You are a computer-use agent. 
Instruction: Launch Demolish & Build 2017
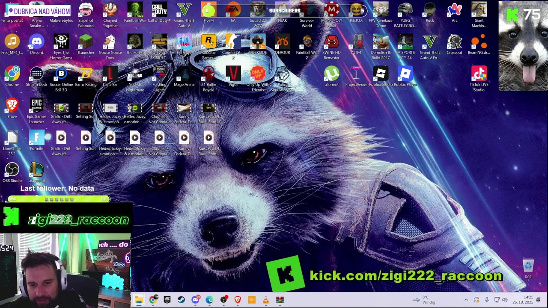[381, 47]
